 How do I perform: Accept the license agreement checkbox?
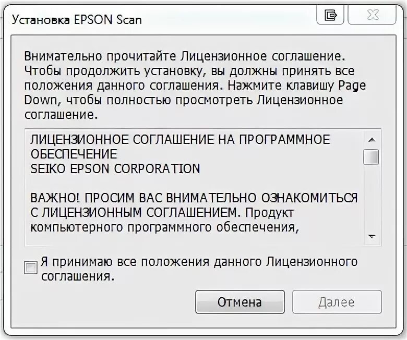click(x=31, y=268)
